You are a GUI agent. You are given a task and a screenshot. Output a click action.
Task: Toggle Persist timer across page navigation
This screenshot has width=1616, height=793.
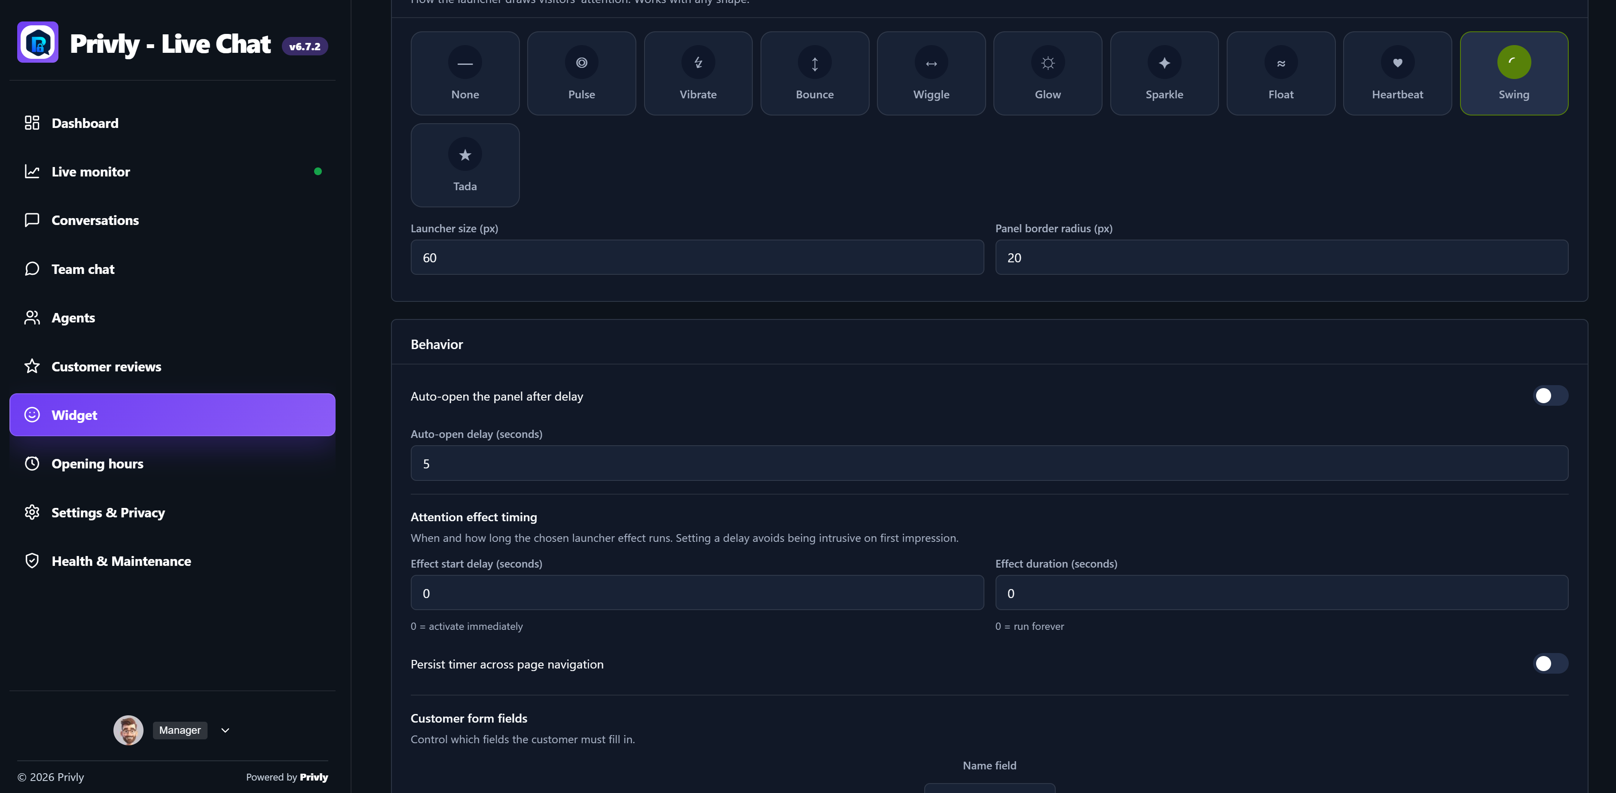click(x=1550, y=663)
